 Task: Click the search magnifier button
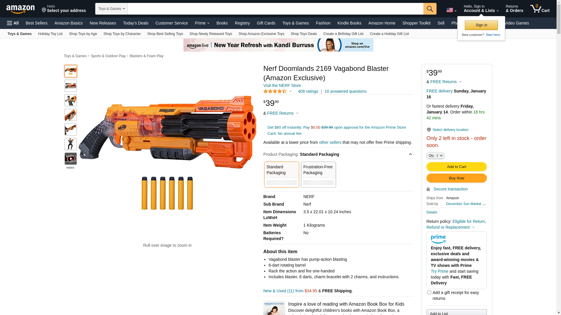[x=430, y=9]
